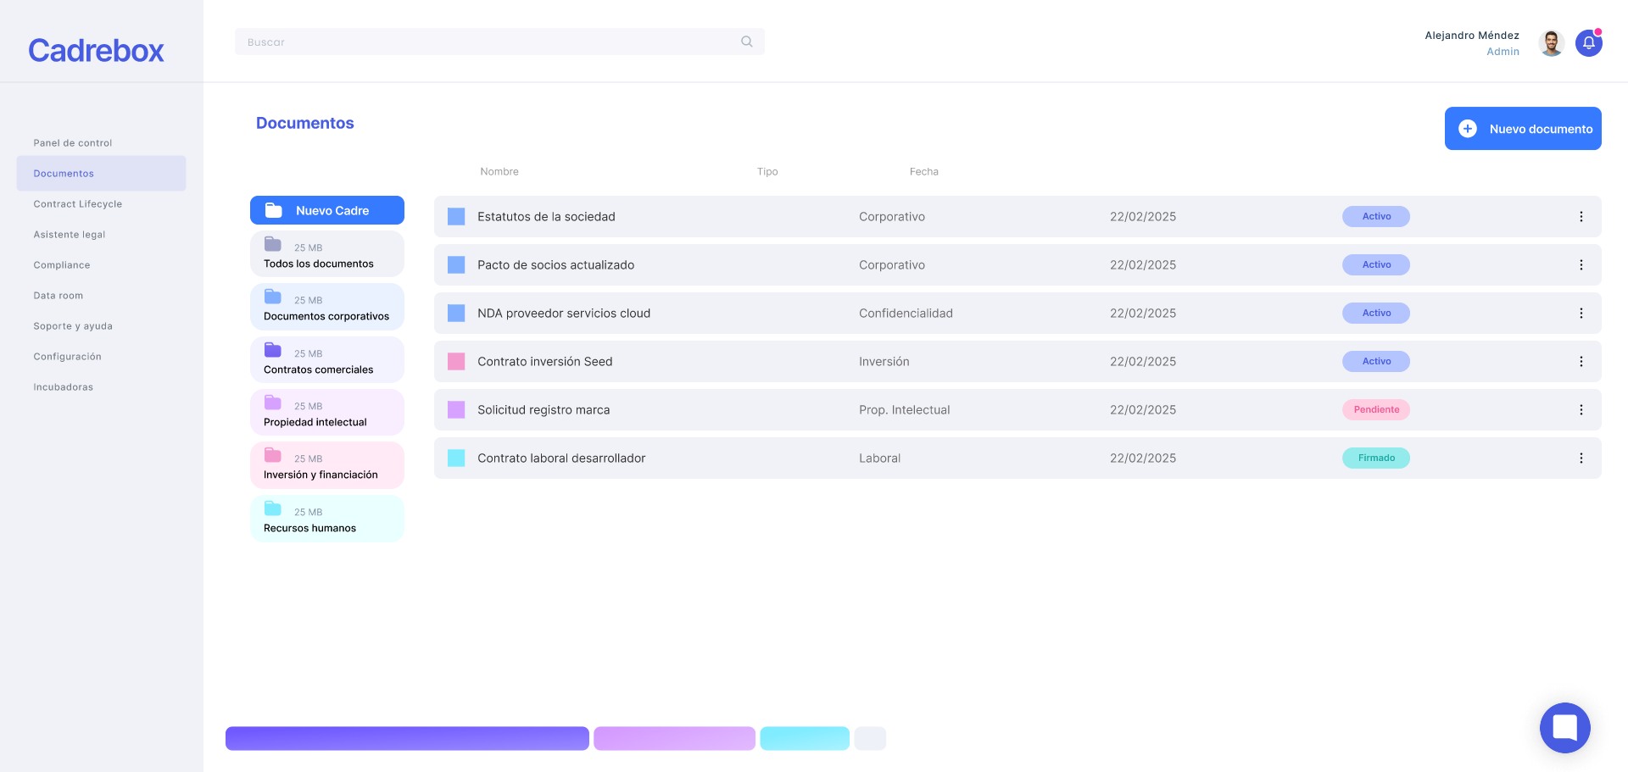Open document NDA proveedor servicios cloud

point(1017,314)
